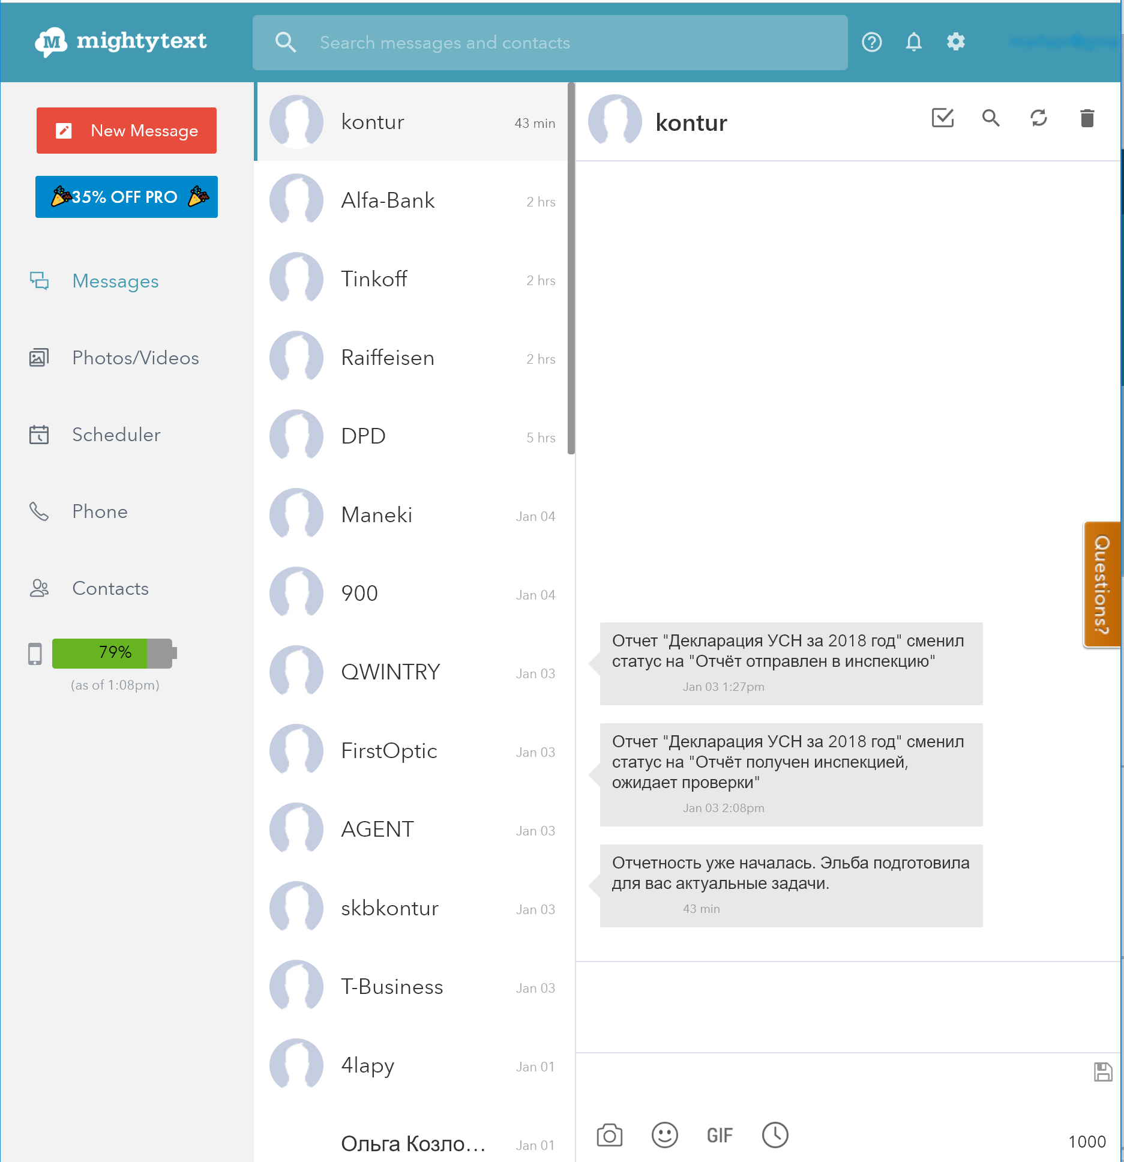This screenshot has width=1124, height=1162.
Task: Attach a photo with the camera icon
Action: point(610,1135)
